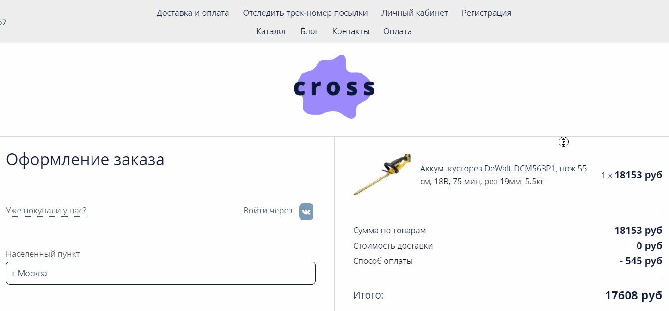Open the Регистрация page
Screen dimensions: 669x311
(x=486, y=13)
